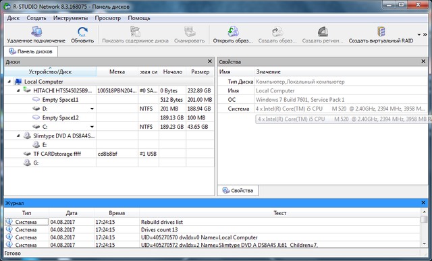This screenshot has width=432, height=261.
Task: Click the R-STUDIO title bar app icon
Action: 7,6
